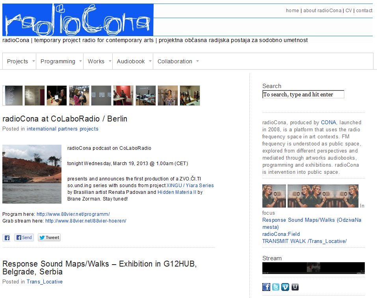The image size is (377, 298).
Task: Open third gallery thumbnail with man at laptop
Action: pos(57,96)
